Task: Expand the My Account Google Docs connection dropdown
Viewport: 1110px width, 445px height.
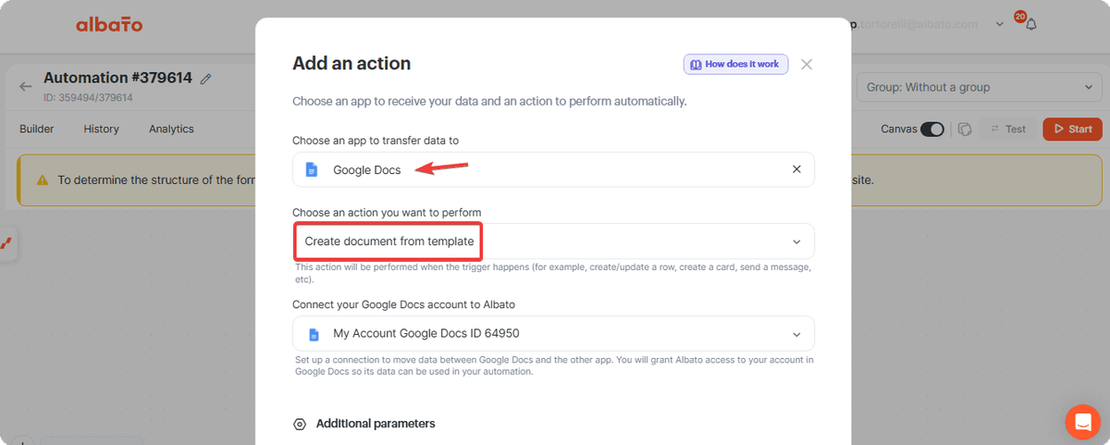Action: [x=553, y=334]
